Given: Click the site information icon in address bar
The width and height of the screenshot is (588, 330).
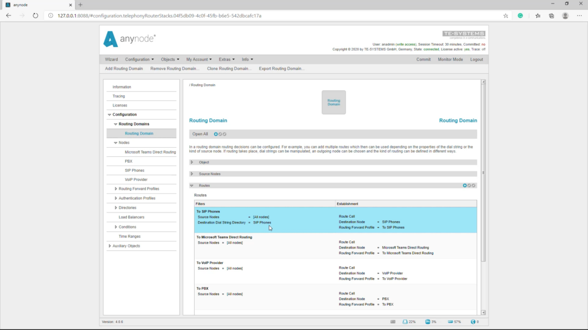Looking at the screenshot, I should (x=51, y=15).
